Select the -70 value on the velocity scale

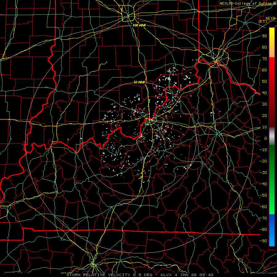pos(263,218)
